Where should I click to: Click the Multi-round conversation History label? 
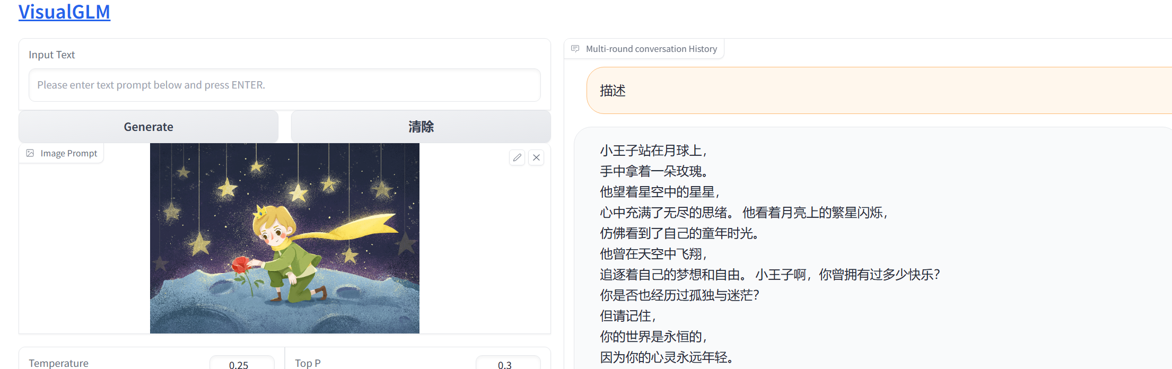[x=651, y=49]
